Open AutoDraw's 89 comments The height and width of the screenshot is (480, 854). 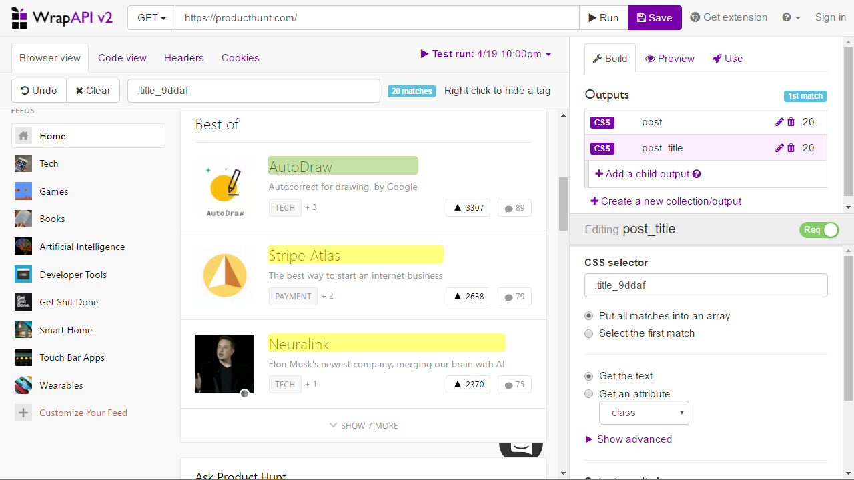pyautogui.click(x=514, y=208)
